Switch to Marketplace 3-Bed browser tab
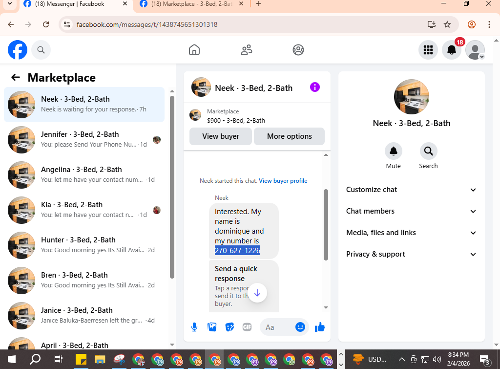The height and width of the screenshot is (369, 500). click(x=191, y=4)
